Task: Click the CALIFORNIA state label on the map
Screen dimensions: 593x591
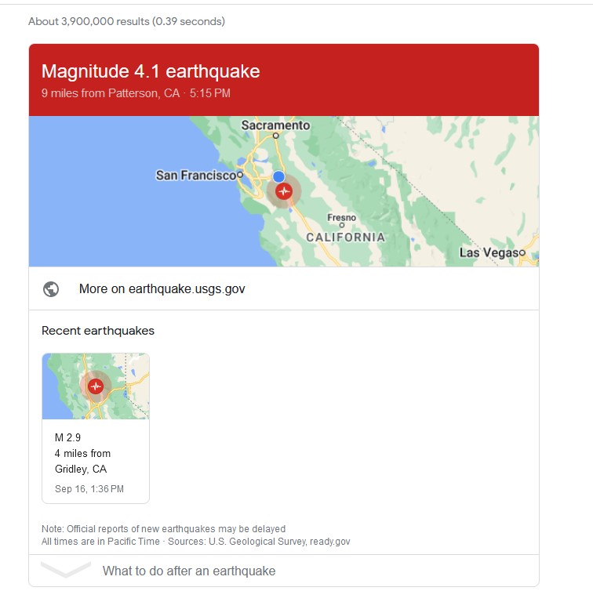Action: [346, 237]
